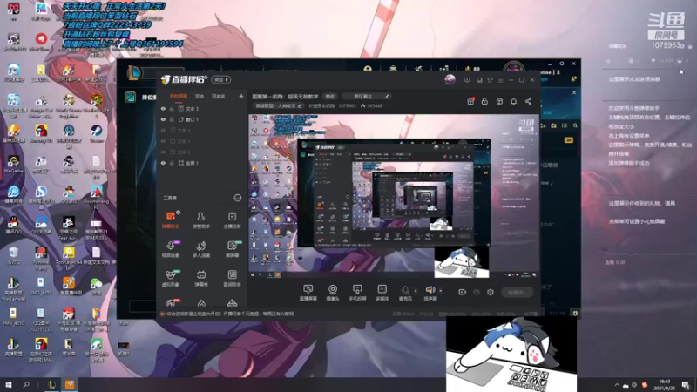Open League of Legends taskbar icon
This screenshot has width=697, height=392.
click(51, 384)
